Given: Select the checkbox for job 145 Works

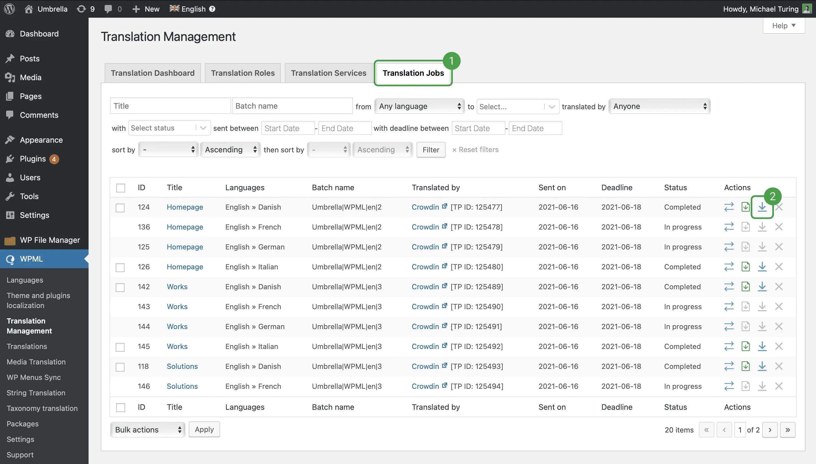Looking at the screenshot, I should click(120, 347).
